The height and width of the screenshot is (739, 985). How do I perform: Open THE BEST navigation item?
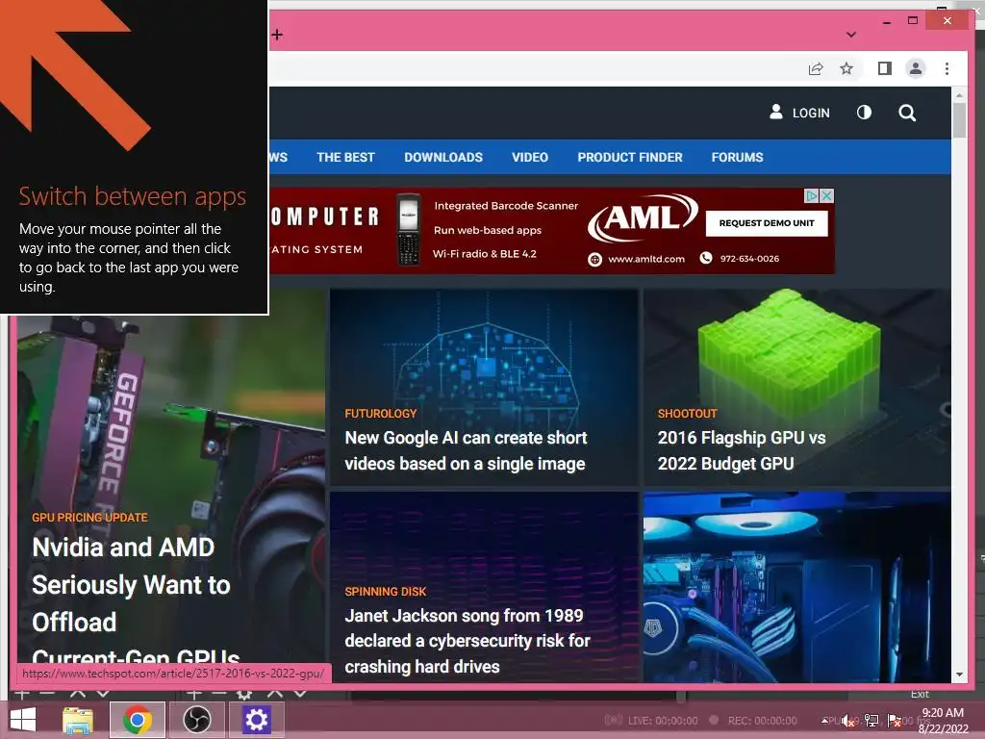[x=345, y=157]
